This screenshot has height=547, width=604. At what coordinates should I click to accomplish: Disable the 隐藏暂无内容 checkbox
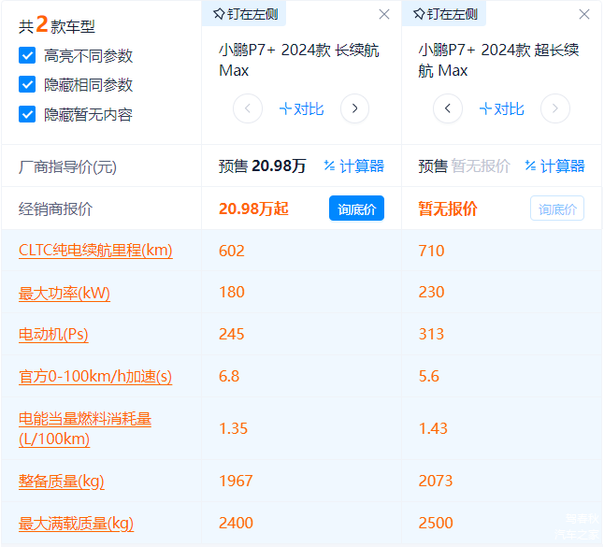(28, 115)
